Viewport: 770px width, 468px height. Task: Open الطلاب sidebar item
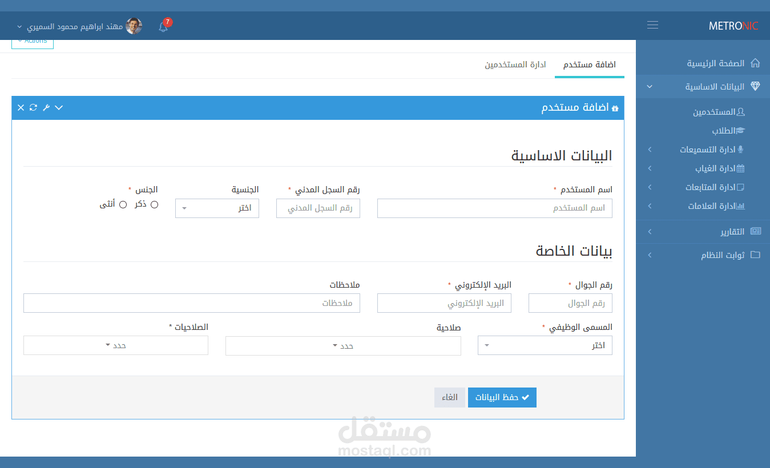[703, 131]
